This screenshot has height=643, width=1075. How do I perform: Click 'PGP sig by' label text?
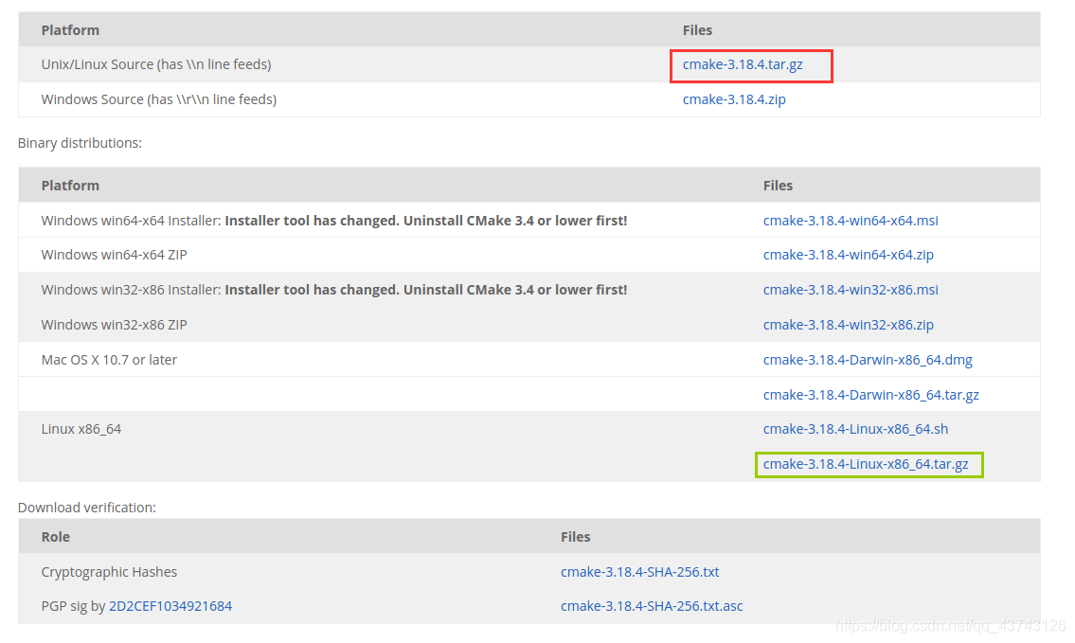(73, 606)
